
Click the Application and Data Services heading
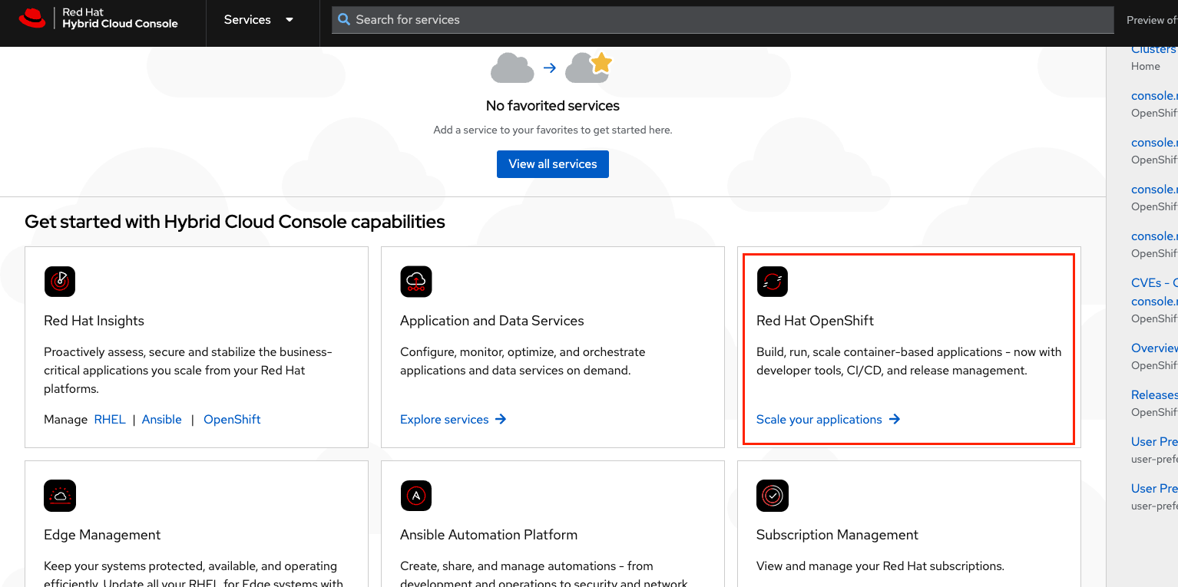(492, 321)
